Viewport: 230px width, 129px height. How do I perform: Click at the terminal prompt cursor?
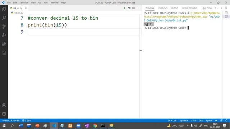tap(188, 28)
